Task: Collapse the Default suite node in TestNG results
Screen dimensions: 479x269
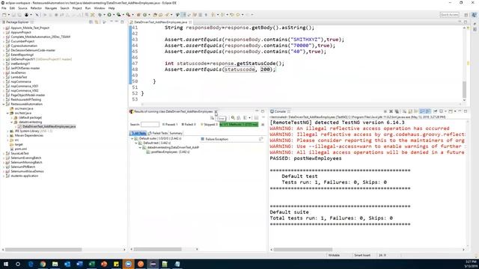Action: [132, 138]
